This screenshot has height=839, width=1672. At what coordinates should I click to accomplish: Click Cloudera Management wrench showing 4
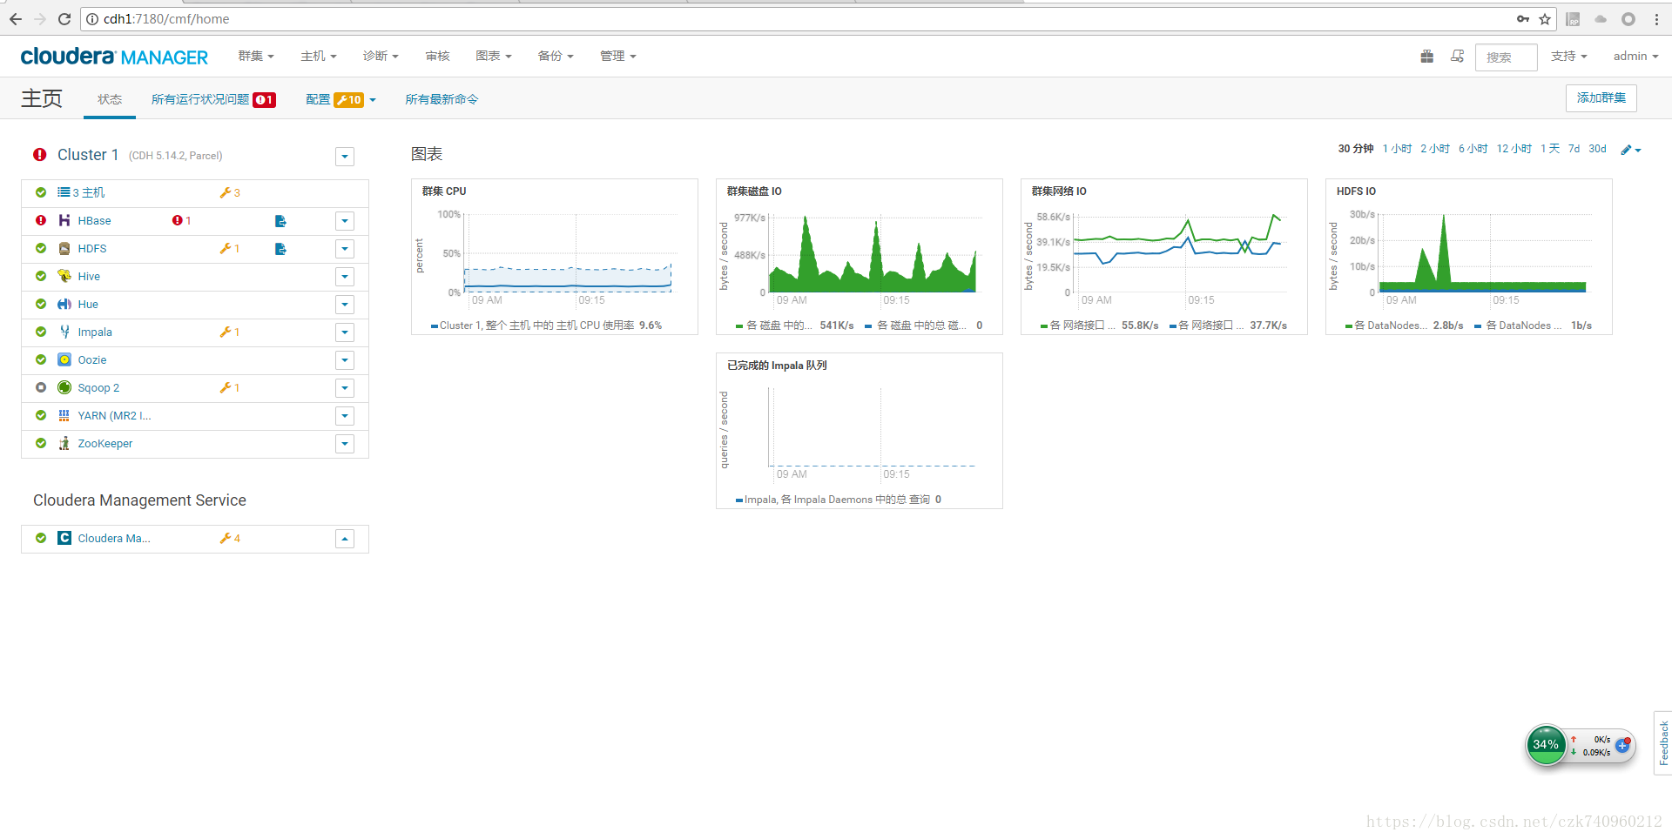click(x=230, y=538)
